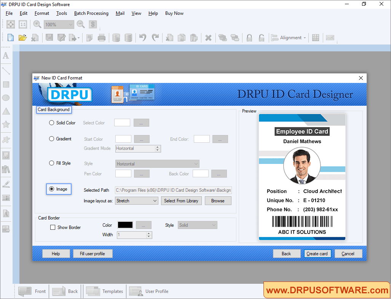The height and width of the screenshot is (299, 391).
Task: Select the Rectangle shape tool
Action: coord(6,84)
